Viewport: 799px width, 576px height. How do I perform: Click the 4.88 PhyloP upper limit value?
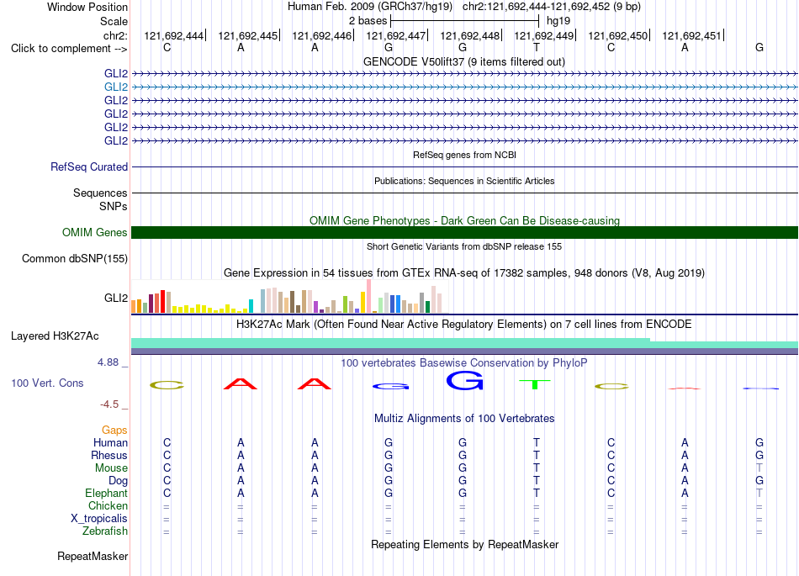(x=108, y=362)
